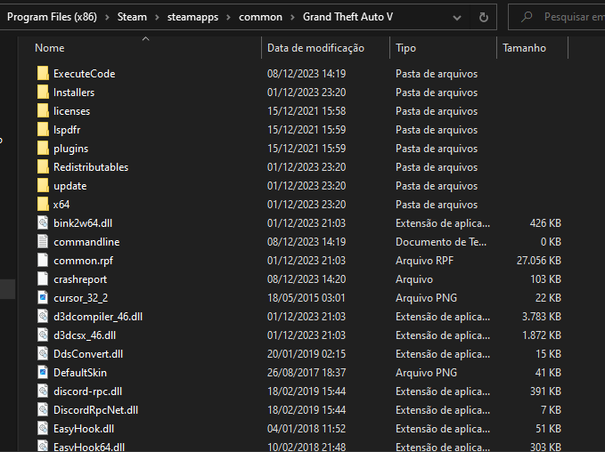
Task: Select the DiscordRpcNet.dll file name
Action: click(95, 410)
